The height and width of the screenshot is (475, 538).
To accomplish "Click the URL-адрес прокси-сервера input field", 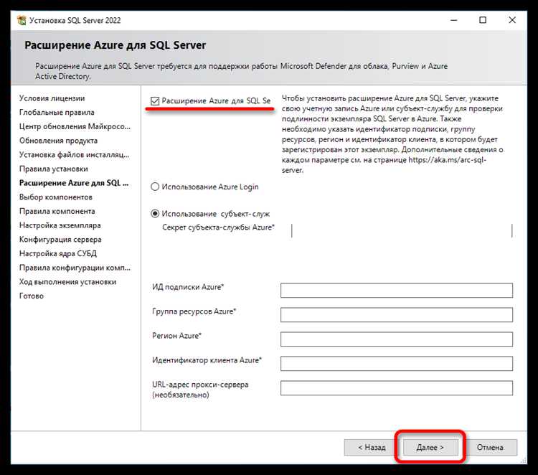I will (x=396, y=388).
